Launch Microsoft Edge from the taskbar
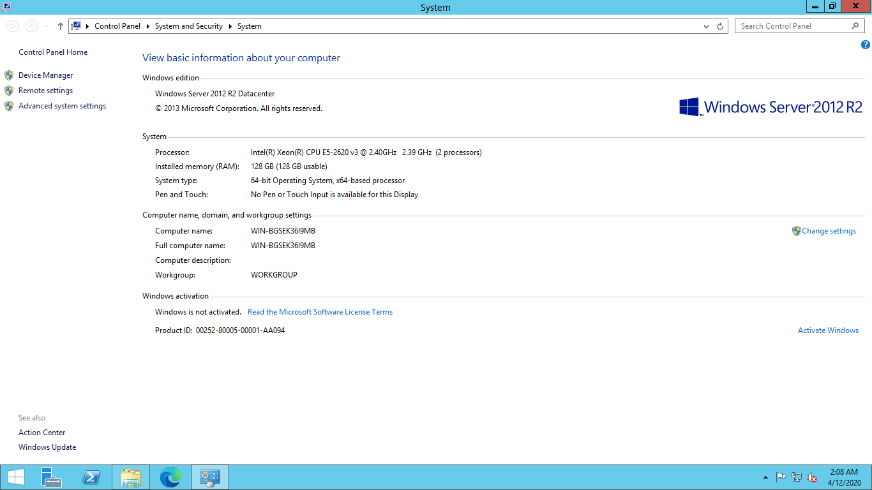The width and height of the screenshot is (872, 490). coord(170,477)
